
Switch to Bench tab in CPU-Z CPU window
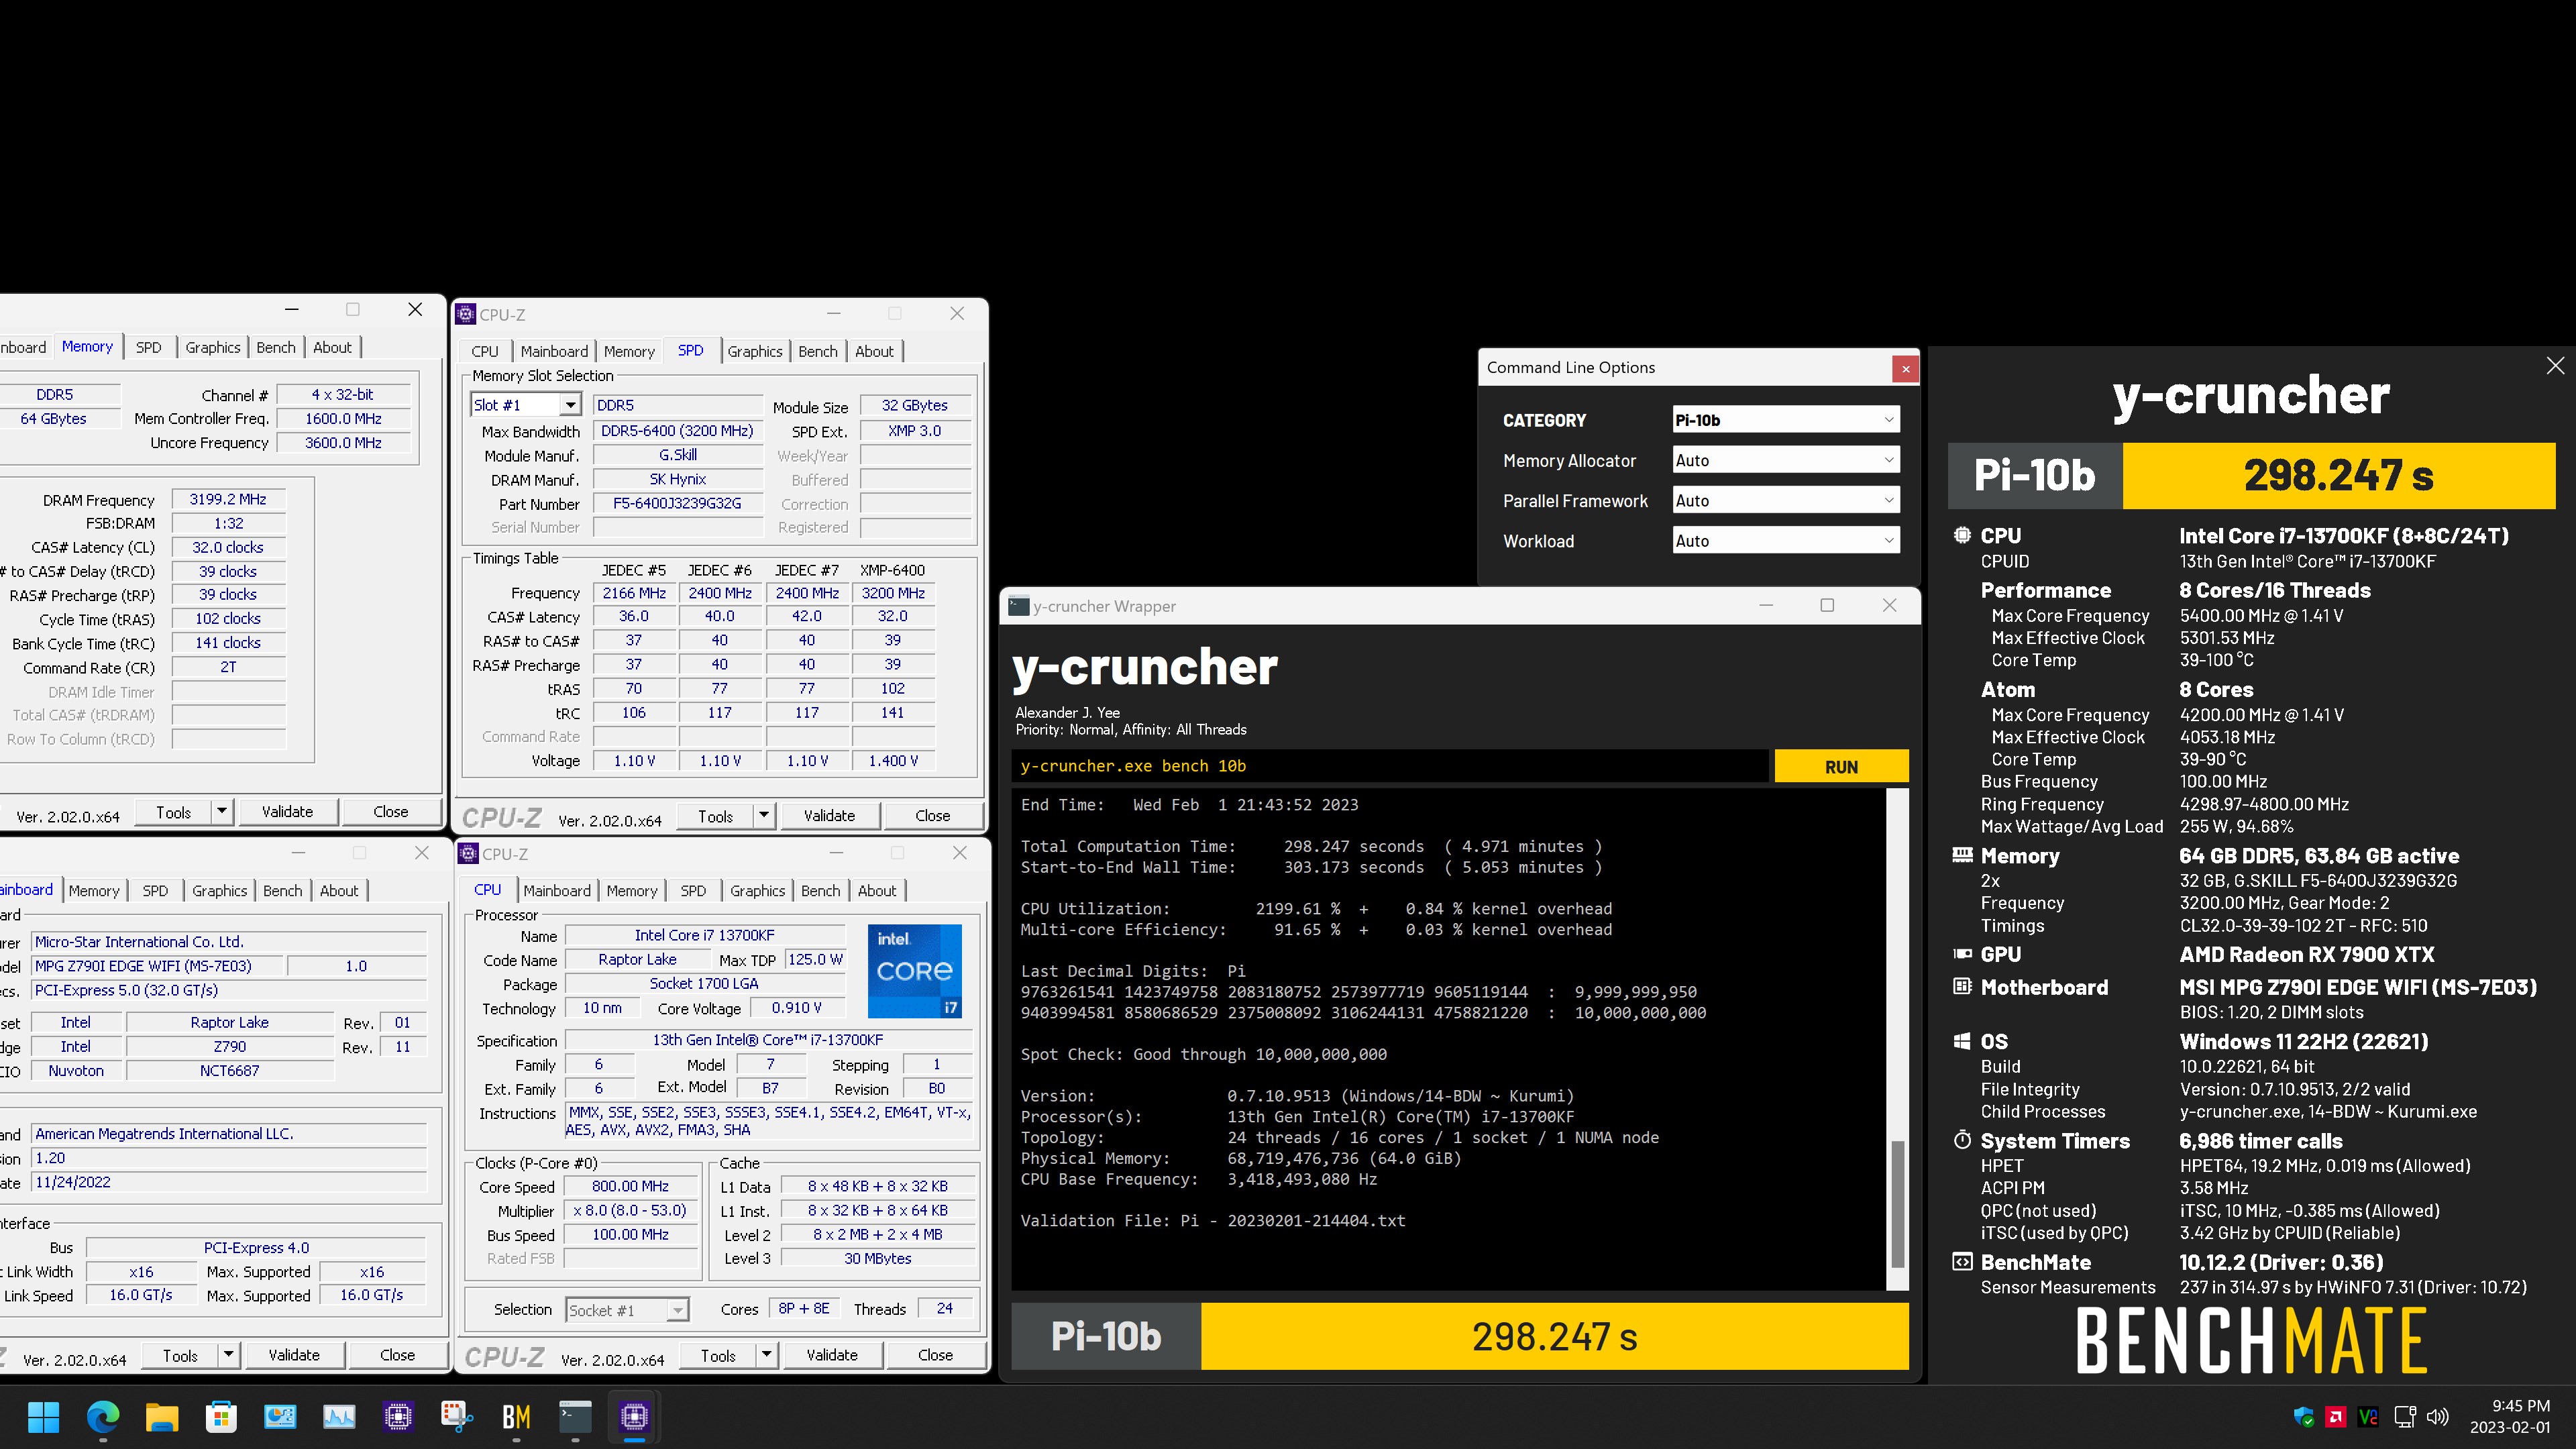(x=820, y=890)
